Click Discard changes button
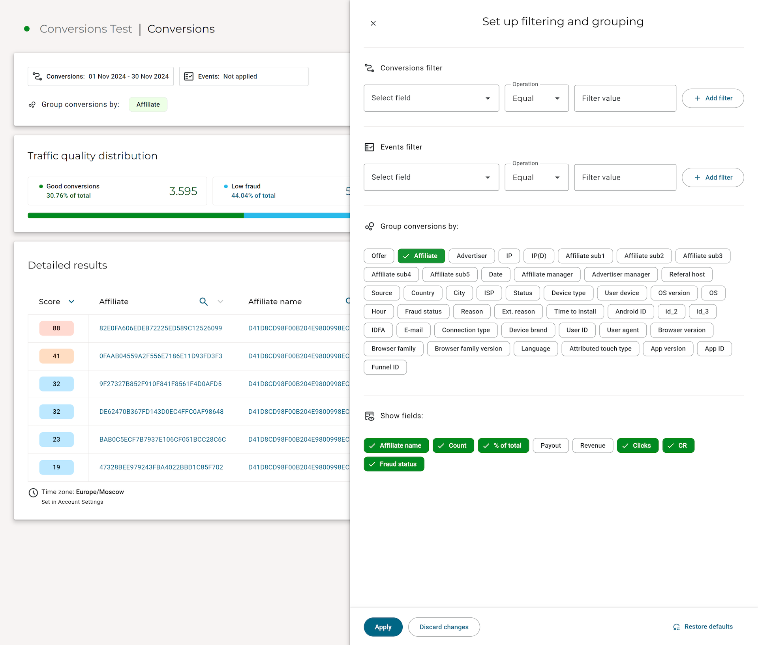 pyautogui.click(x=444, y=627)
